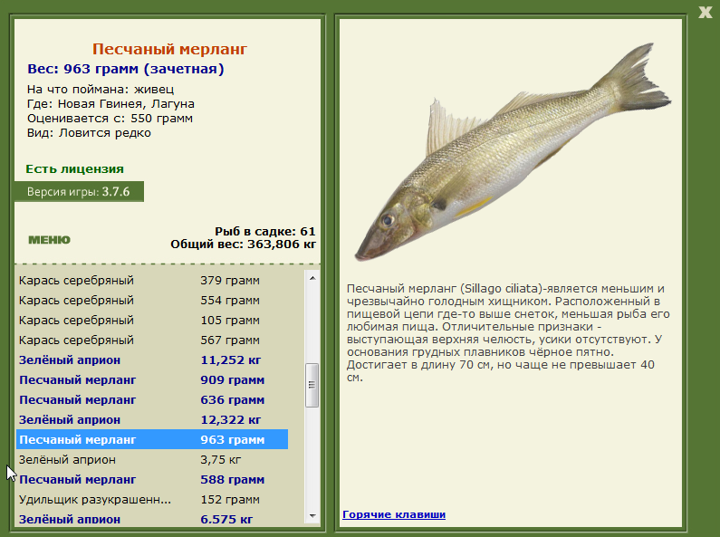
Task: Click the Где: Новая Гвинея, Лагуна line
Action: click(110, 104)
